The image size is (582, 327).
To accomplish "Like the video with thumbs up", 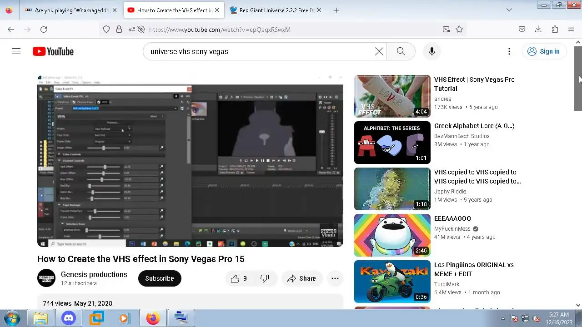I will pyautogui.click(x=239, y=278).
